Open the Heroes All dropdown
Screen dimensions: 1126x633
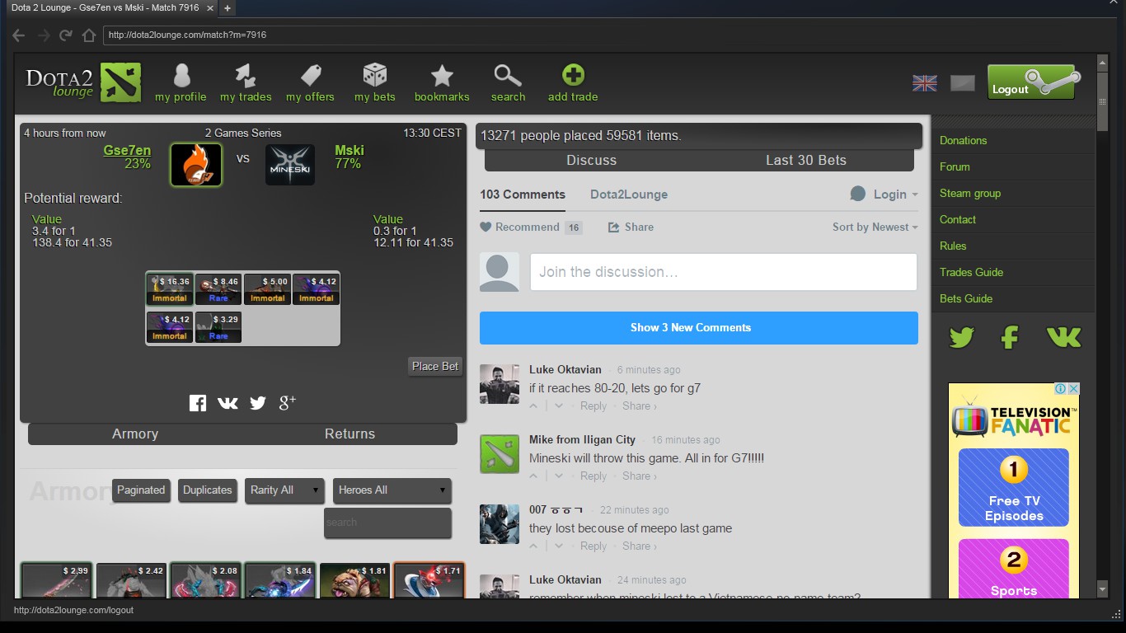392,490
